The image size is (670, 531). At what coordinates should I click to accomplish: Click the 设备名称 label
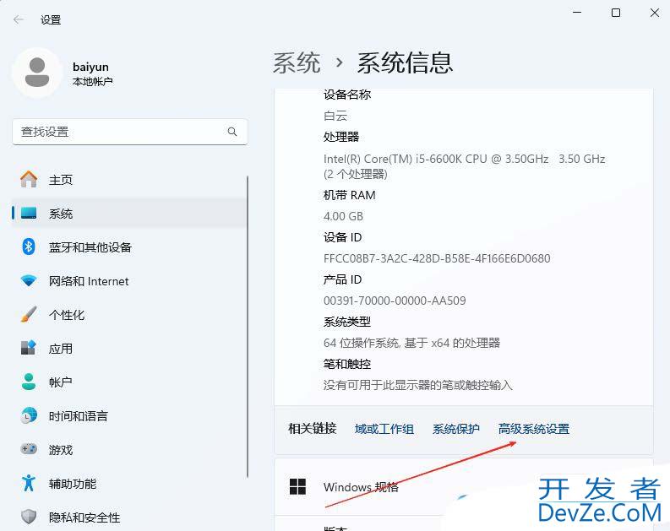[x=347, y=95]
